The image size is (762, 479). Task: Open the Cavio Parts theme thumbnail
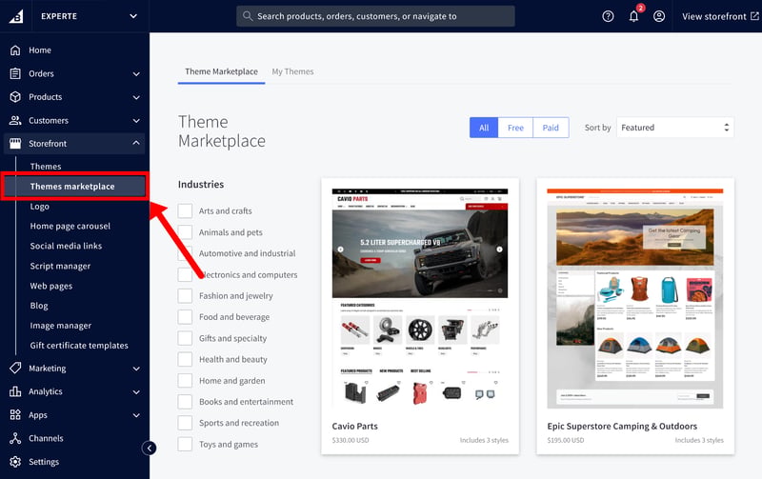pos(420,298)
